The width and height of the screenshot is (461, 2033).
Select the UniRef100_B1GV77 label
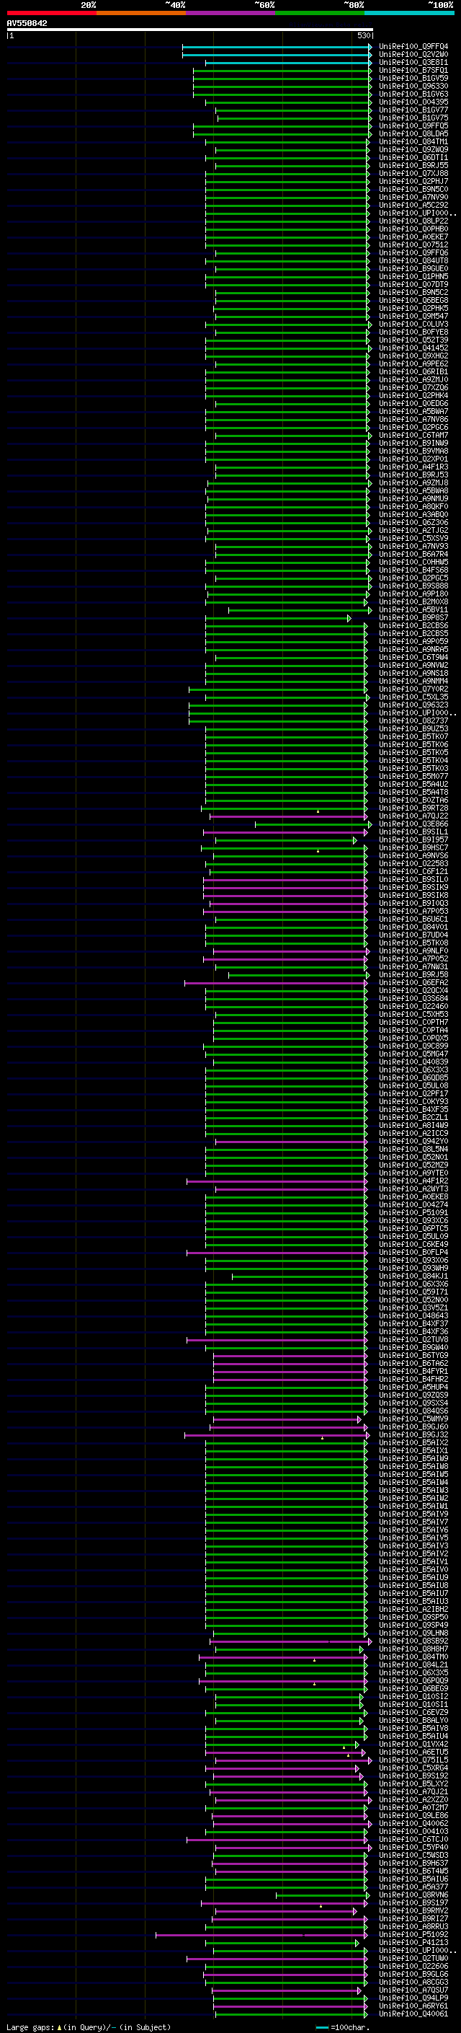[x=413, y=110]
